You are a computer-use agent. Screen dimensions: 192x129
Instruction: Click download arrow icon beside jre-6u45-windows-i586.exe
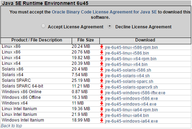[x=102, y=98]
